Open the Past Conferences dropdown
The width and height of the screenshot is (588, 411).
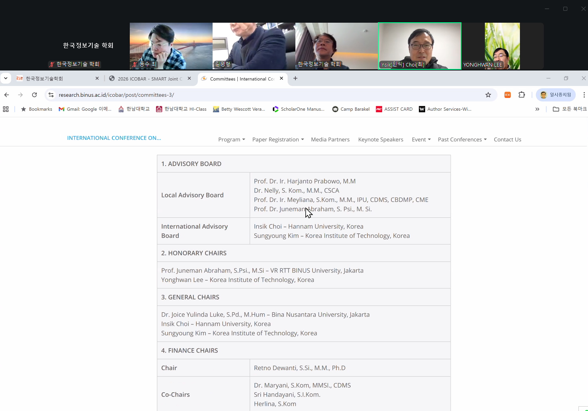click(462, 139)
